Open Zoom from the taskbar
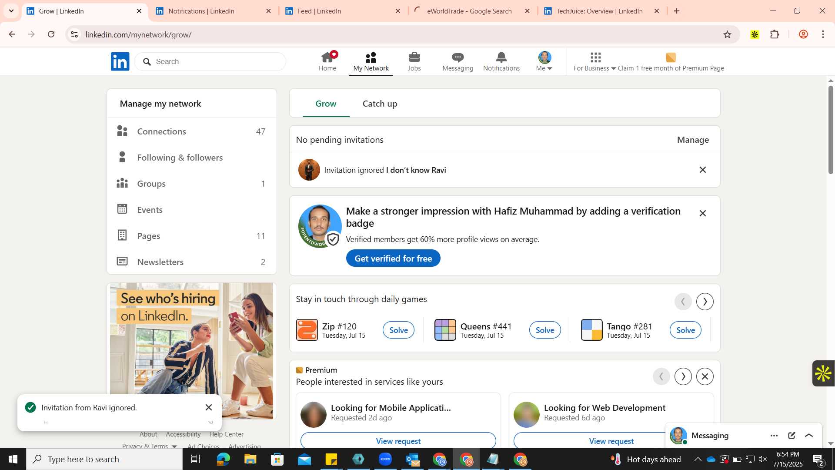This screenshot has width=835, height=470. [385, 460]
